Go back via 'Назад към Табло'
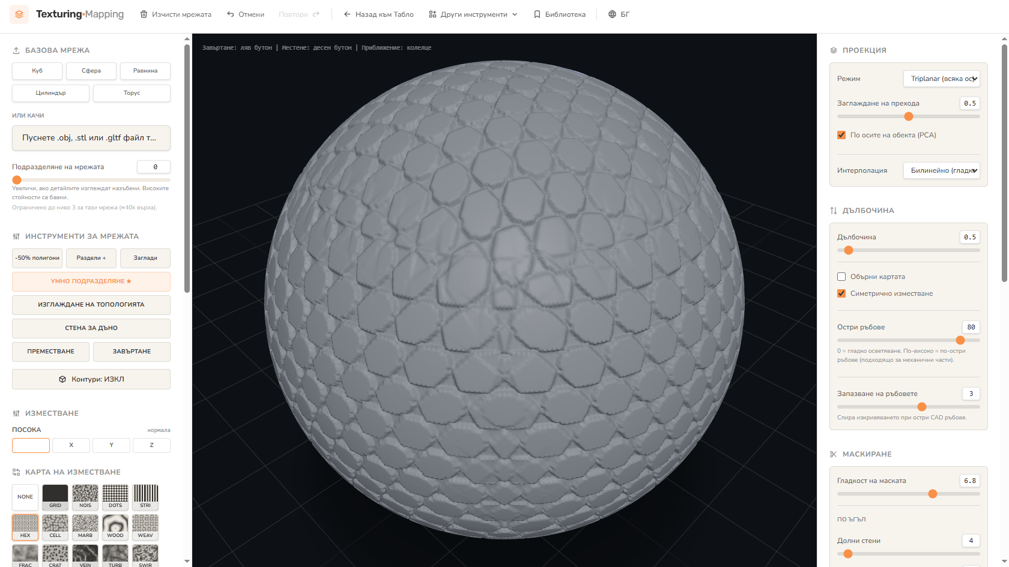This screenshot has height=567, width=1009. (x=378, y=14)
